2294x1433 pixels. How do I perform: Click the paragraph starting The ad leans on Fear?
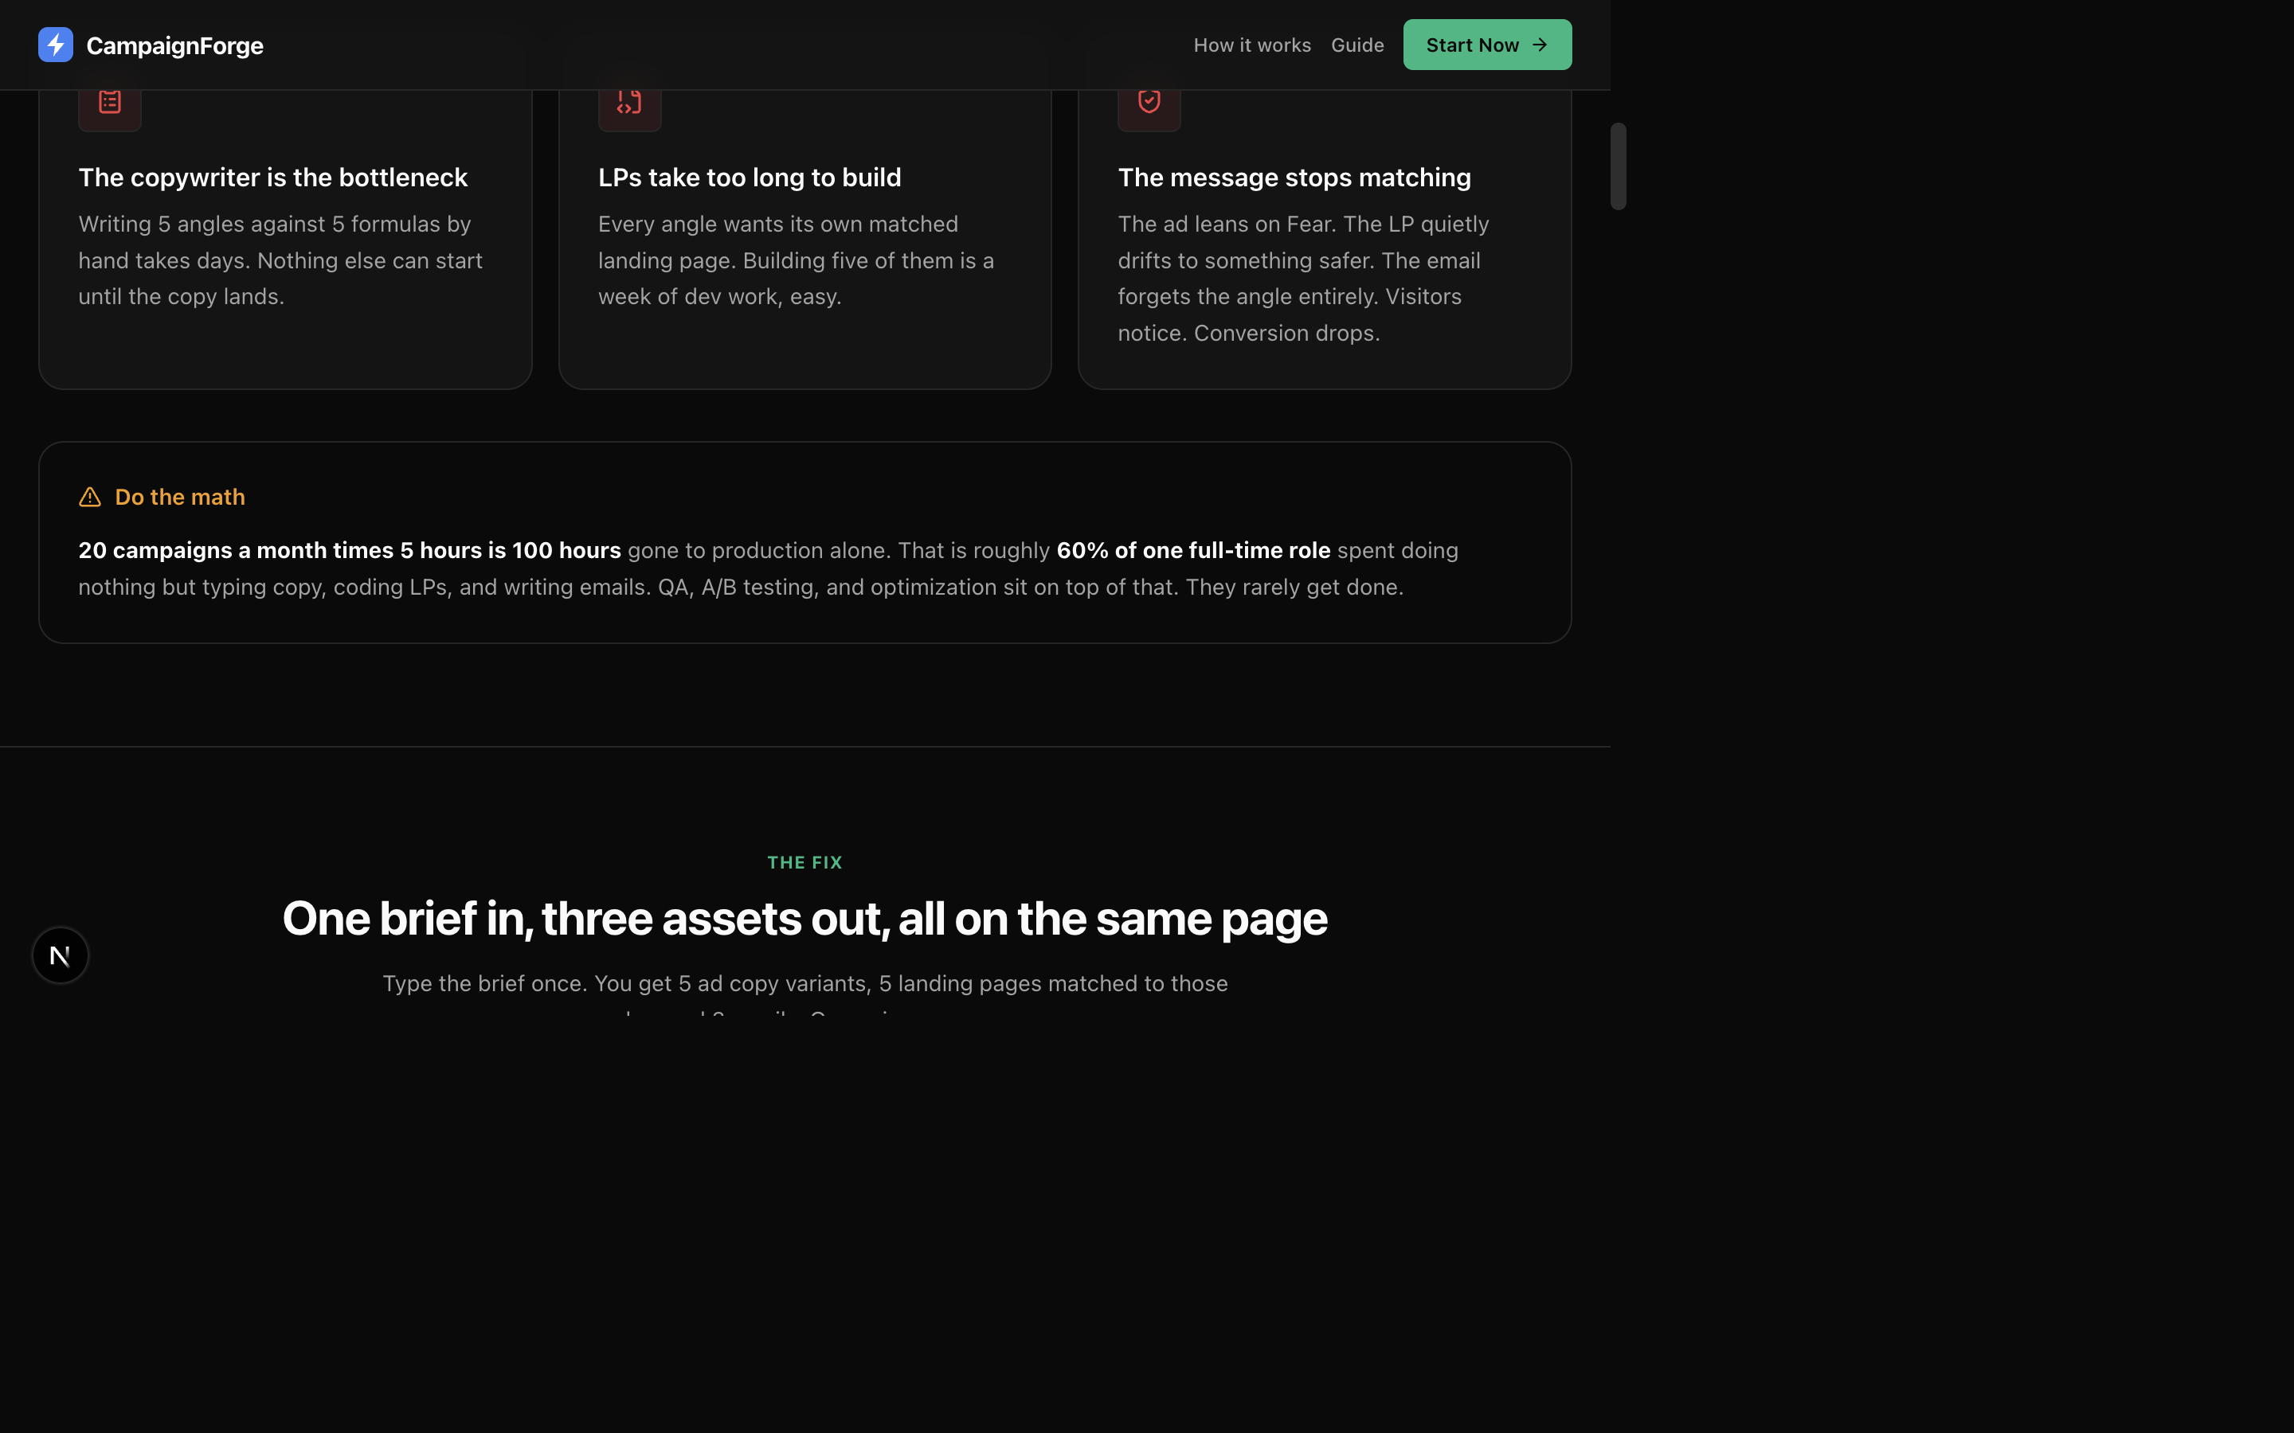pyautogui.click(x=1303, y=279)
